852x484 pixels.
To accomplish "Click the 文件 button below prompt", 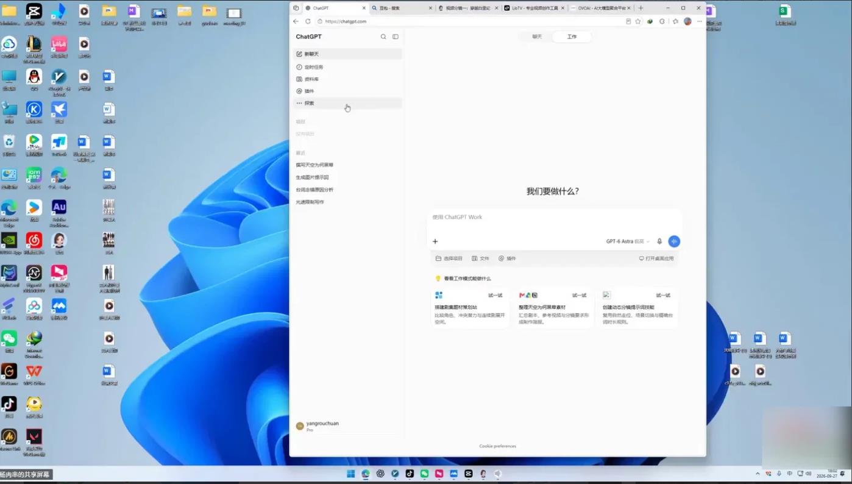I will coord(480,258).
